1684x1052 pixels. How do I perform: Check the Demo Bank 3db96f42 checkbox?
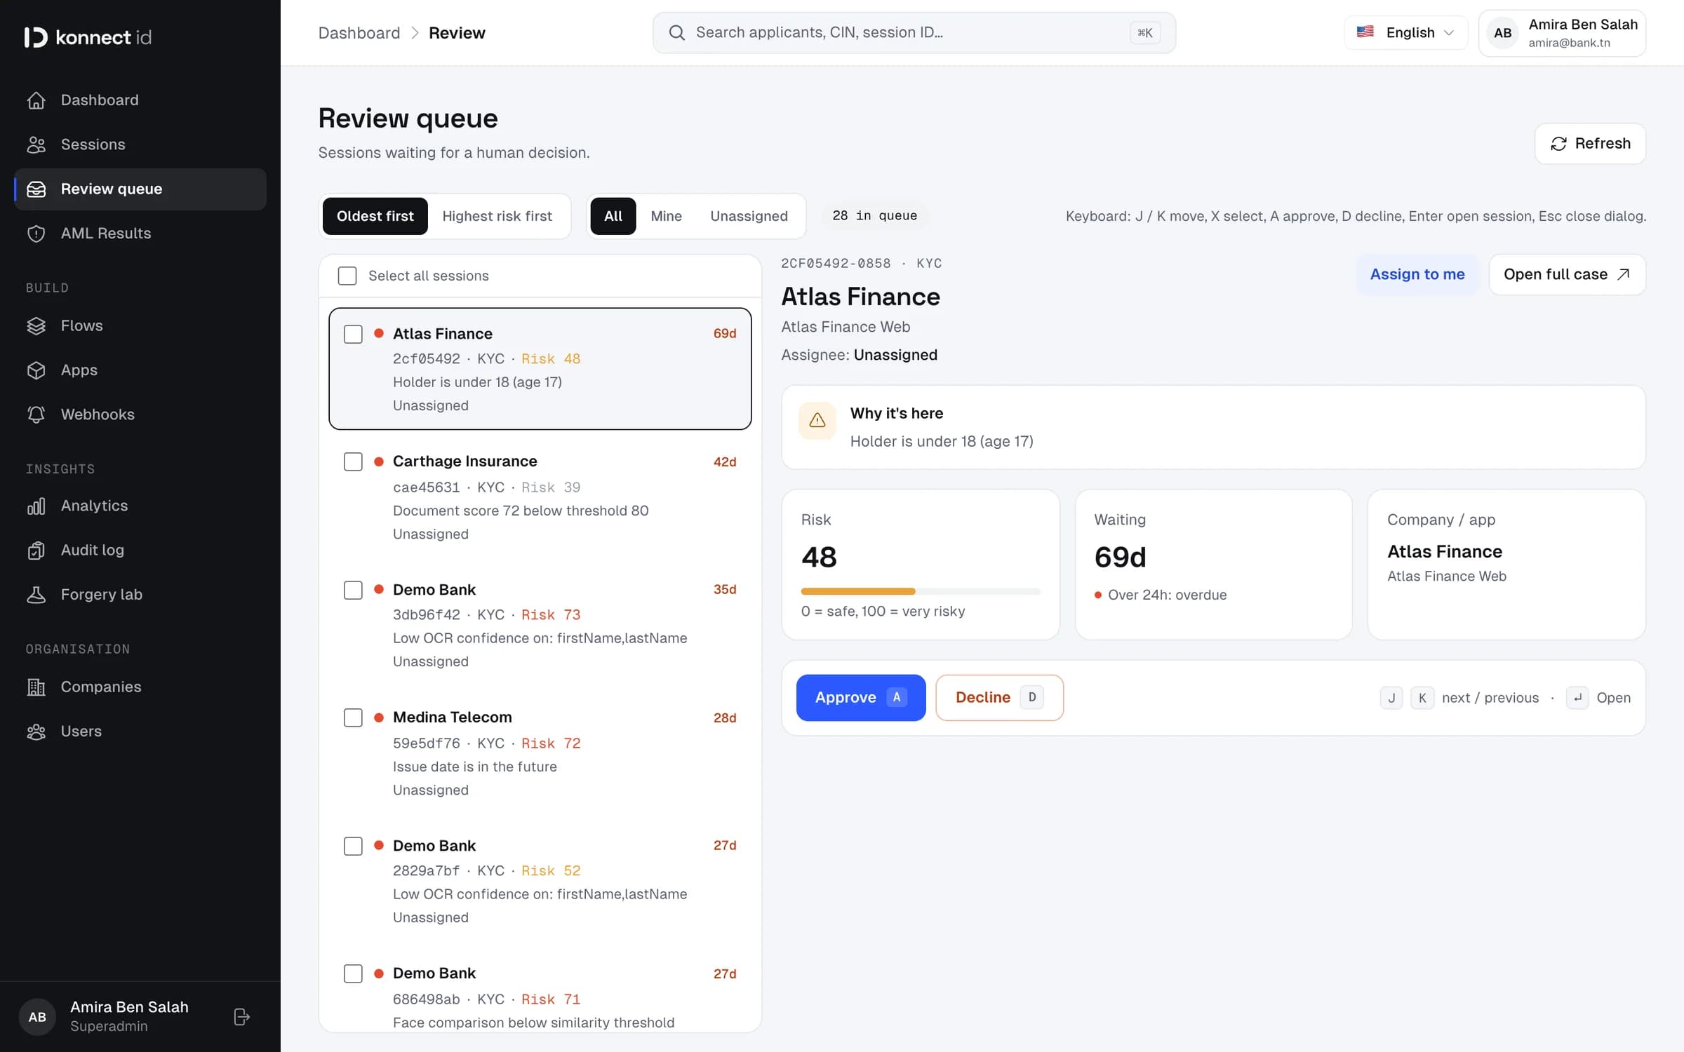[353, 590]
